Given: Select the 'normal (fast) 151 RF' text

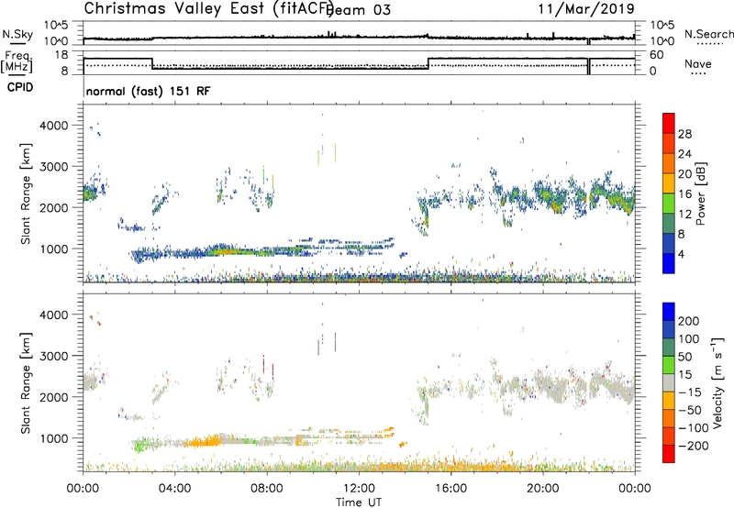Looking at the screenshot, I should [148, 91].
